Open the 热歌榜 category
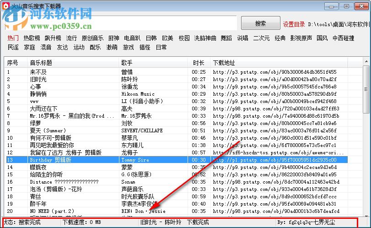This screenshot has height=228, width=371. tap(32, 38)
